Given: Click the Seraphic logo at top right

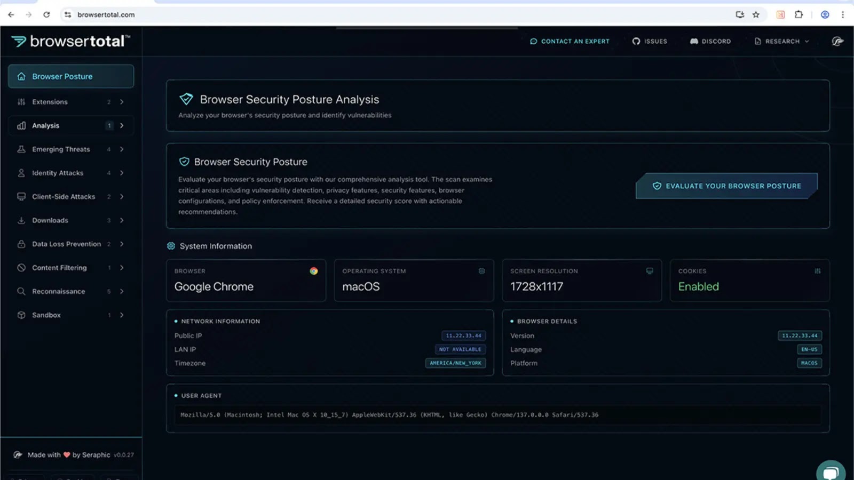Looking at the screenshot, I should click(x=837, y=41).
